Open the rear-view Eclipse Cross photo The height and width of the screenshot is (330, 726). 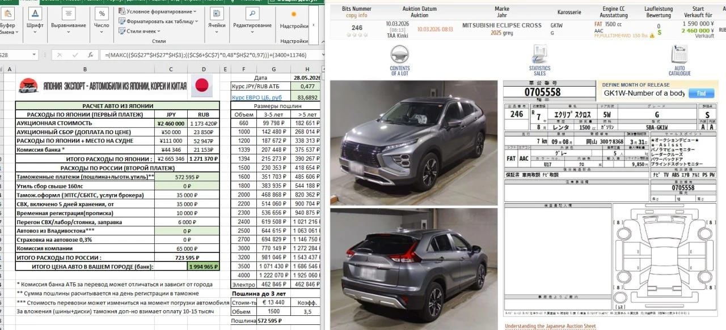413,269
